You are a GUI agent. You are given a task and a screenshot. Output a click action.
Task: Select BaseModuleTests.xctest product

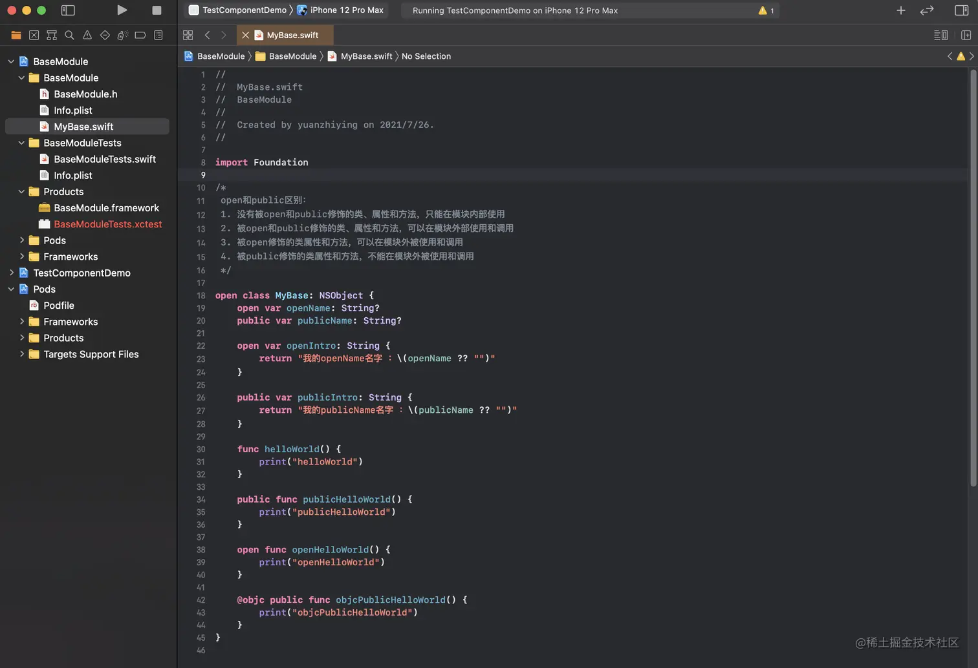click(107, 224)
